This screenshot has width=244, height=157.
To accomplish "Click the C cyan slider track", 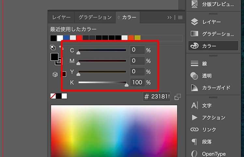I will [102, 50].
